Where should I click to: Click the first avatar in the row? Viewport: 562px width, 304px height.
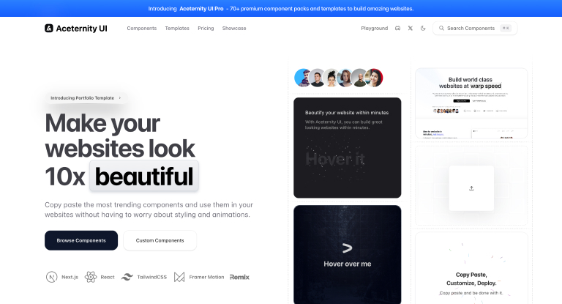[x=303, y=78]
